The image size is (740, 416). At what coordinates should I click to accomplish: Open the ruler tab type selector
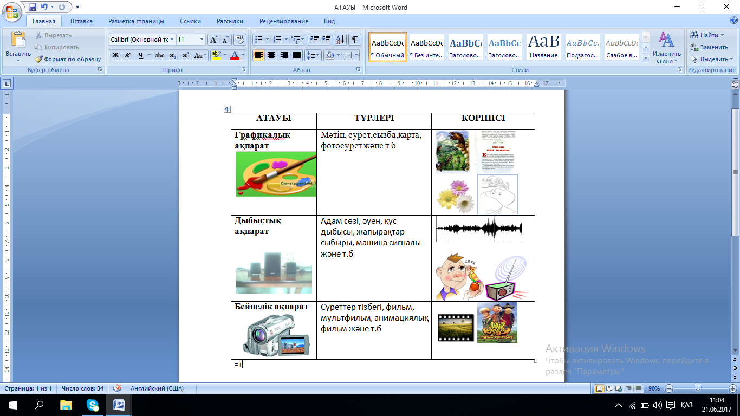click(x=7, y=83)
